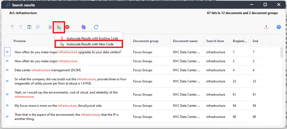Open help via blue question mark icon
The image size is (287, 129).
pos(278,27)
